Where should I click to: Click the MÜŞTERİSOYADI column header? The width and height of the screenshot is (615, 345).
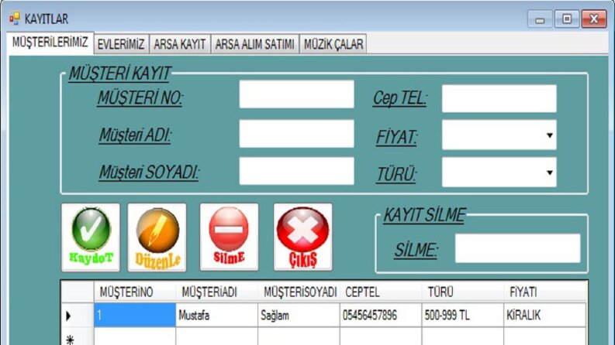[299, 292]
